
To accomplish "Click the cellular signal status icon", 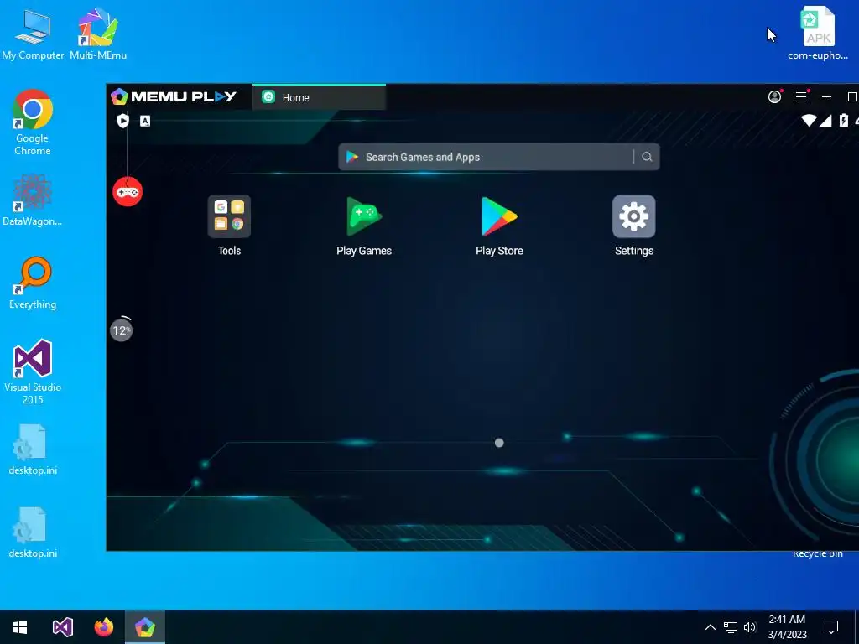I will click(825, 121).
